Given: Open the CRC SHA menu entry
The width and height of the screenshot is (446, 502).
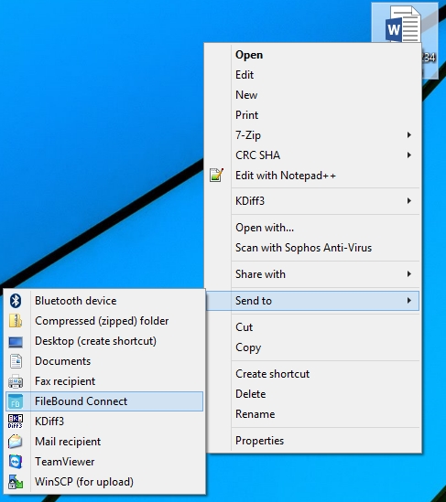Looking at the screenshot, I should 313,155.
